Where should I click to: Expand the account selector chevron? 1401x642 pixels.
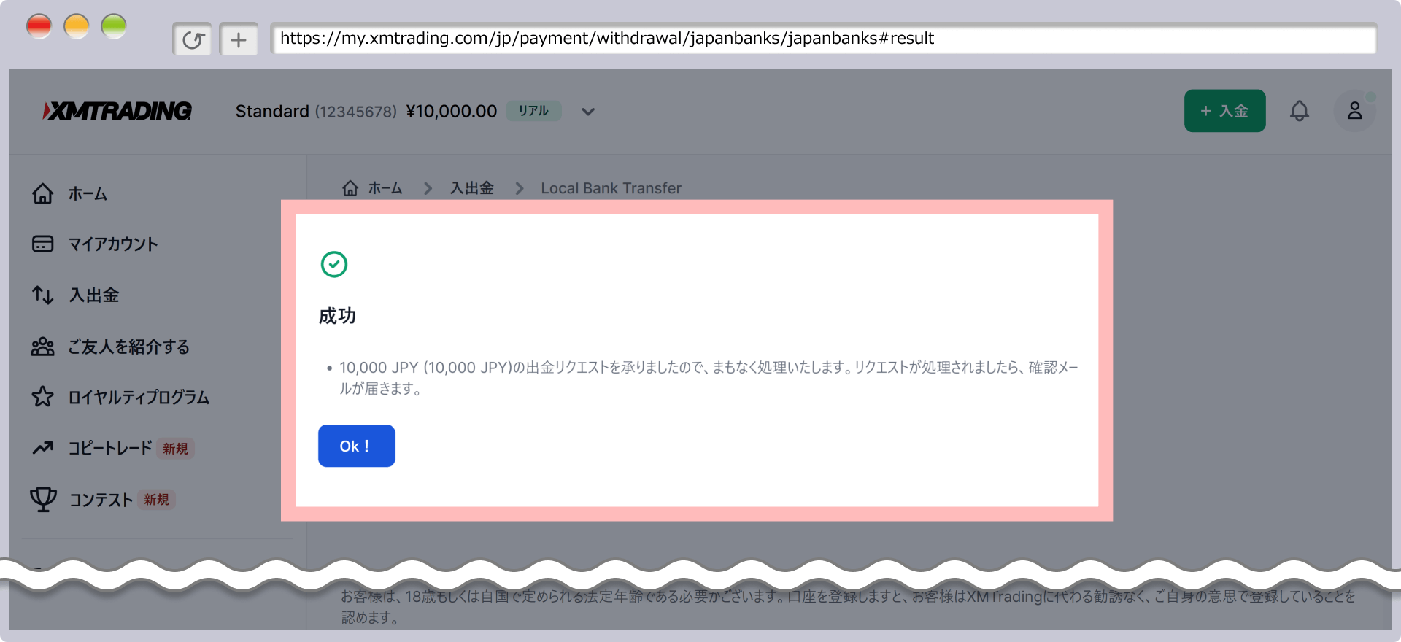tap(588, 112)
